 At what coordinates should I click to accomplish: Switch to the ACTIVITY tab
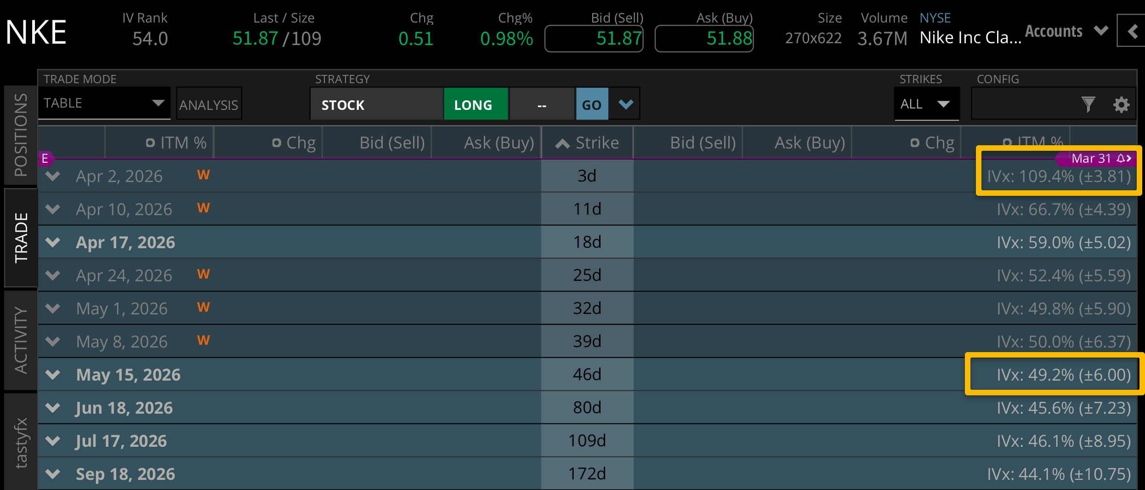coord(21,340)
